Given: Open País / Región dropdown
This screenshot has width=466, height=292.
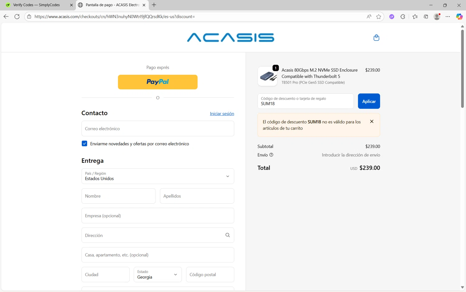Looking at the screenshot, I should [158, 176].
